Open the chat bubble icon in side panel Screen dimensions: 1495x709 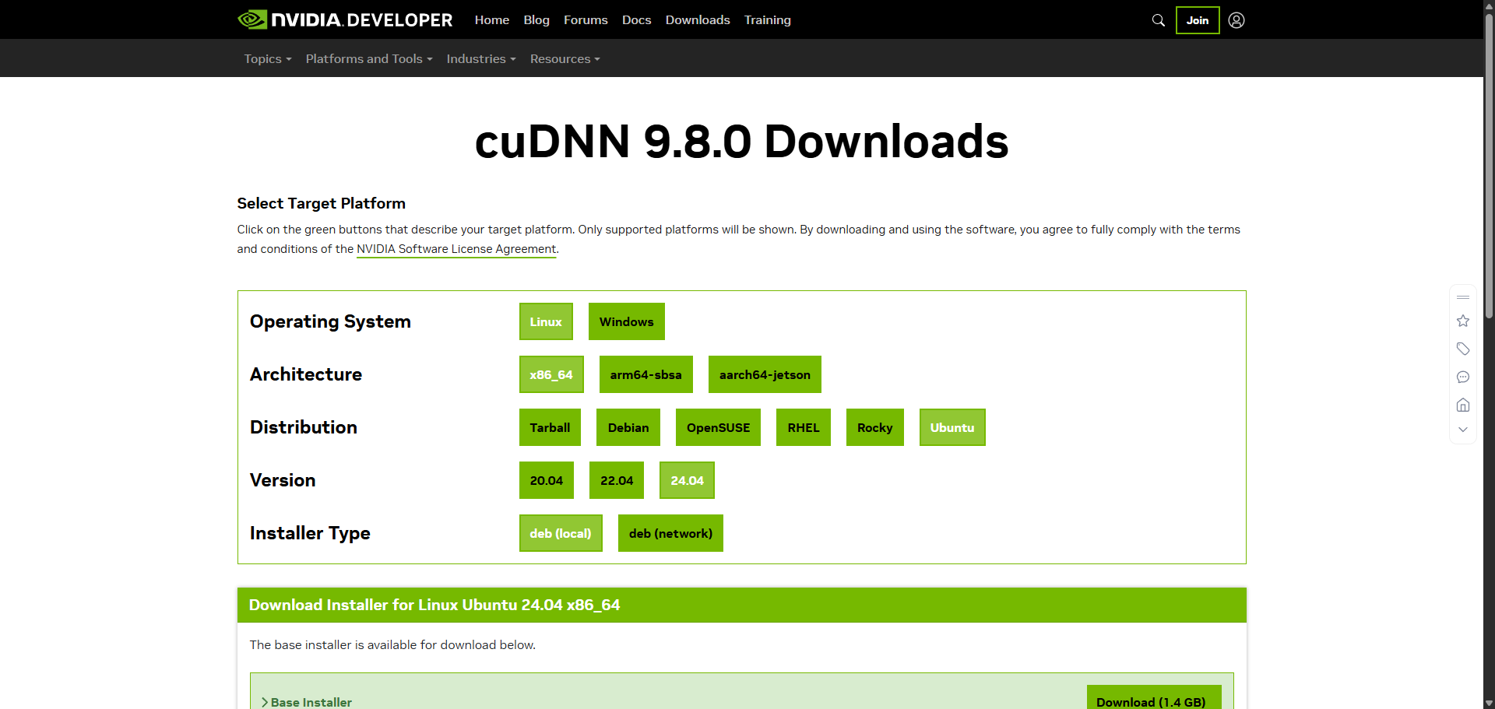(x=1463, y=377)
